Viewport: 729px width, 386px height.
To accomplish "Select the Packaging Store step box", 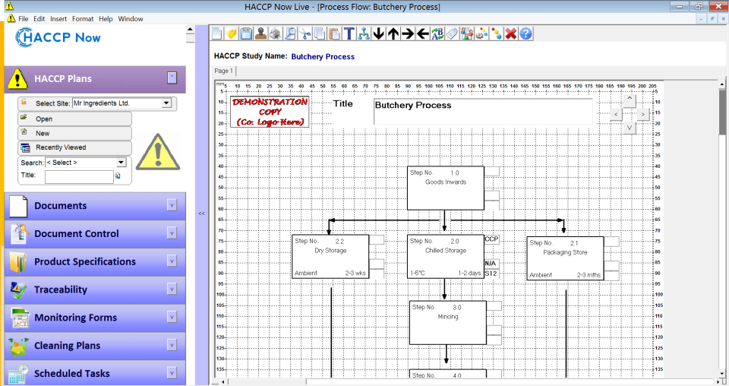I will coord(565,258).
